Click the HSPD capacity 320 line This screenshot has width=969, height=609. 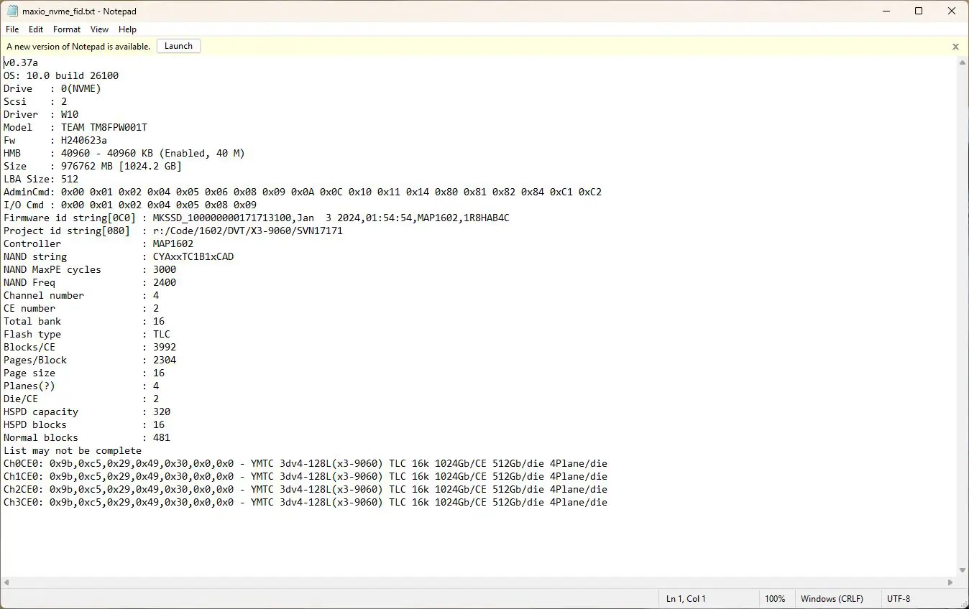[87, 412]
